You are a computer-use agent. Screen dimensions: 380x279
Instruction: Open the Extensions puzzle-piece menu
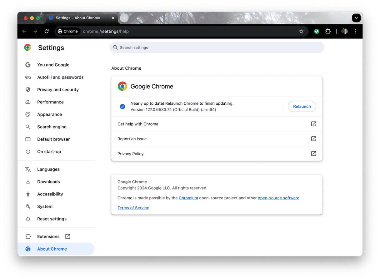pos(328,31)
